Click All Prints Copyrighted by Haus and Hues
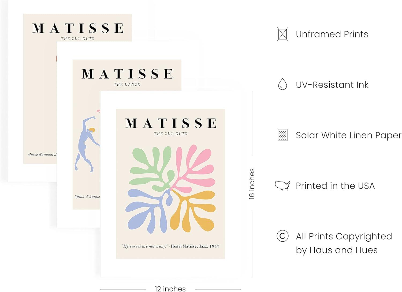Viewport: 402px width, 292px height. point(344,243)
